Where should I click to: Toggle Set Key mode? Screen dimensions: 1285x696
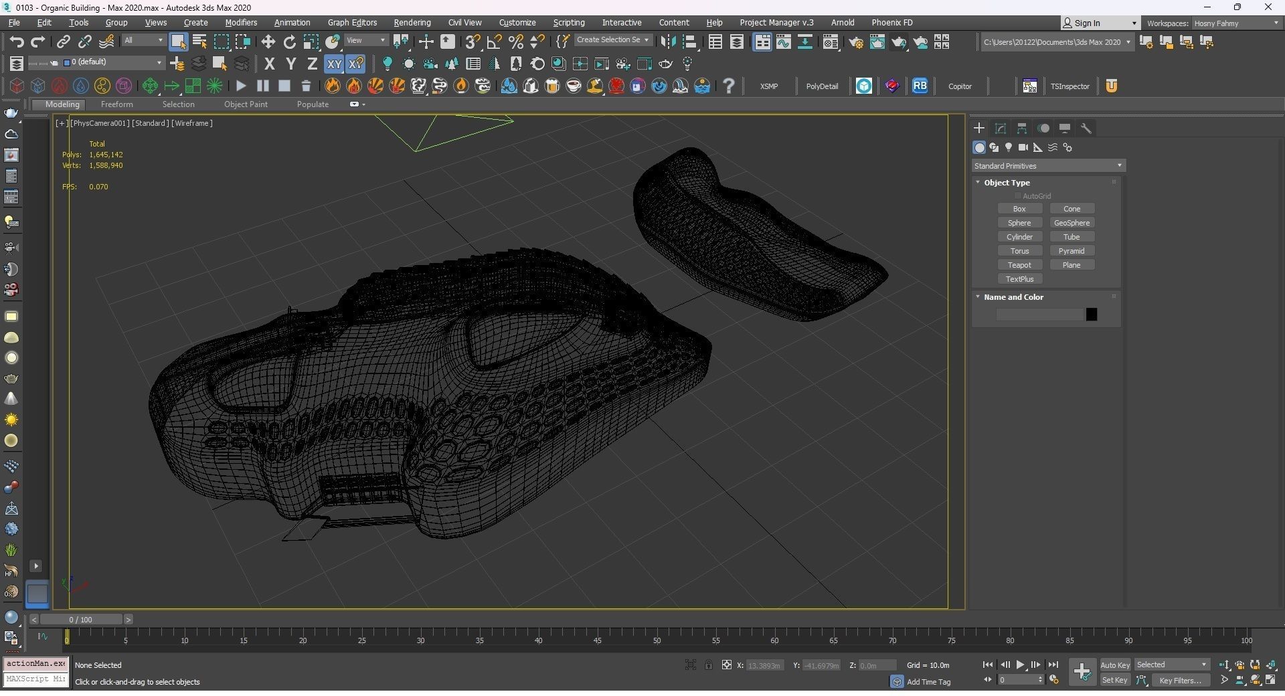[x=1115, y=680]
